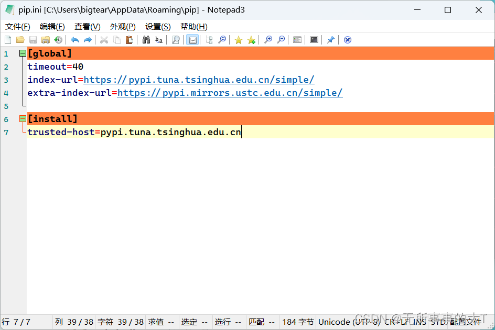
Task: Cut selection with the scissors icon
Action: coord(104,40)
